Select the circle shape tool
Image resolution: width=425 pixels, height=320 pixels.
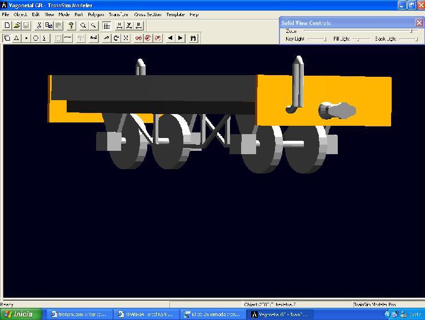tap(36, 38)
